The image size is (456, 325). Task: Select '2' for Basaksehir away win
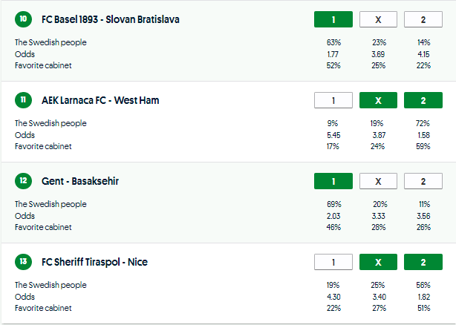coord(423,181)
